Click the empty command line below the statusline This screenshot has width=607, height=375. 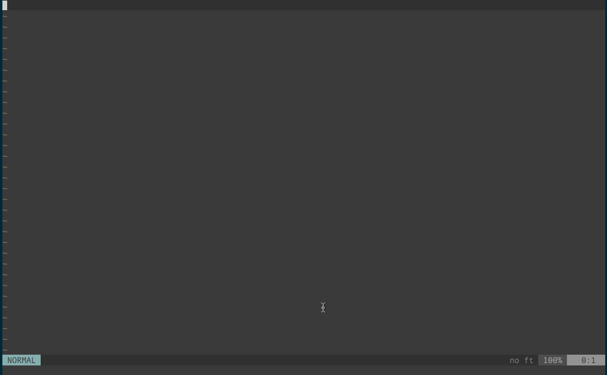(x=304, y=370)
